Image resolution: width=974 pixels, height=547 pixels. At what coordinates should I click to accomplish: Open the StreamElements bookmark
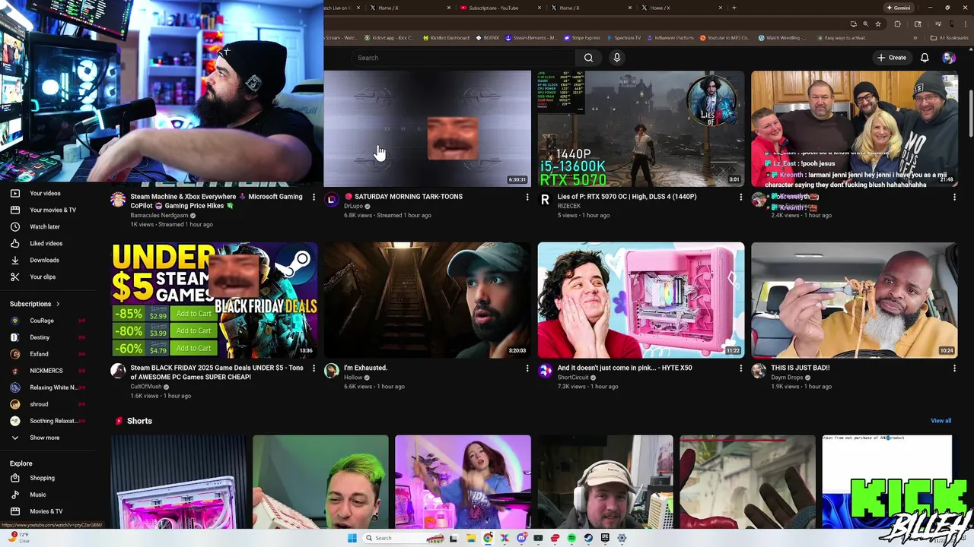(x=530, y=38)
